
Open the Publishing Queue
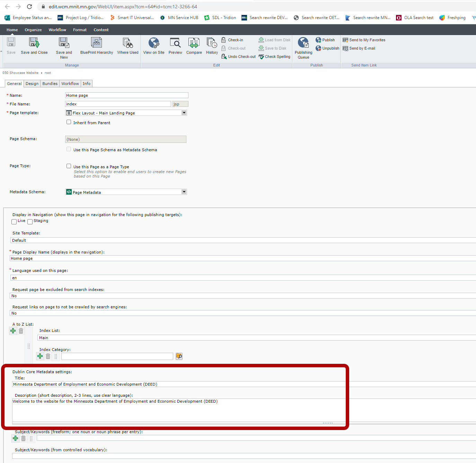click(303, 43)
